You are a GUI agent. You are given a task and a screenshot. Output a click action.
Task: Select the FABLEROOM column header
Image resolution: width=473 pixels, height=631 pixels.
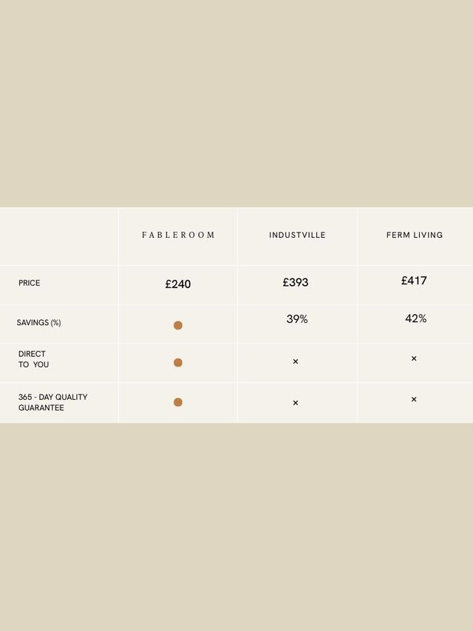coord(178,235)
